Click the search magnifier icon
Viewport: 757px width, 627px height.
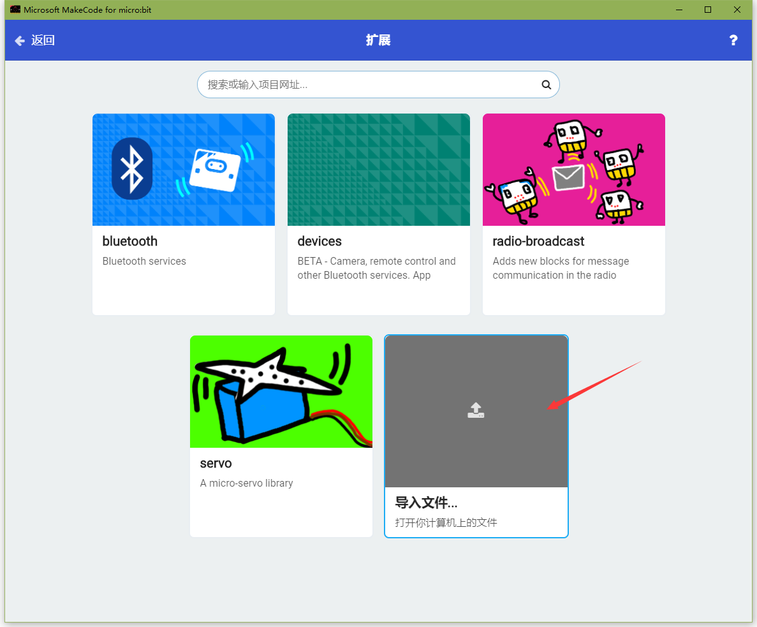[x=546, y=84]
